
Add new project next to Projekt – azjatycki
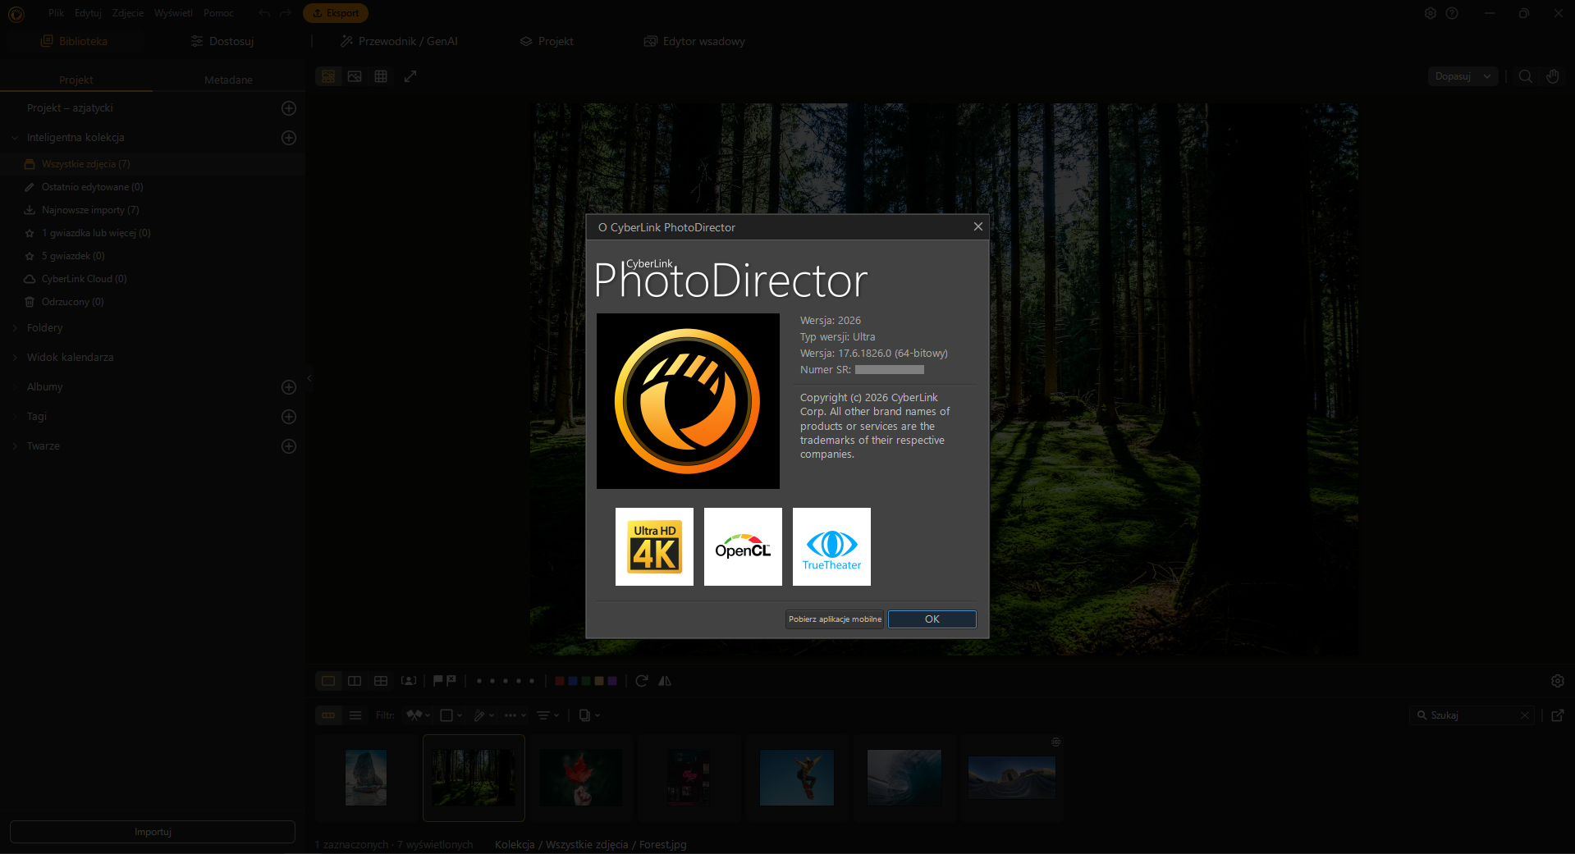[x=289, y=108]
